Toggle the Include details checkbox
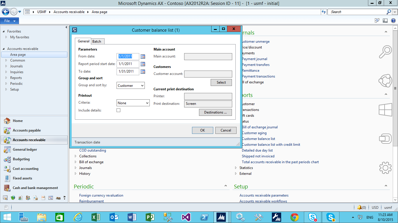 (118, 110)
